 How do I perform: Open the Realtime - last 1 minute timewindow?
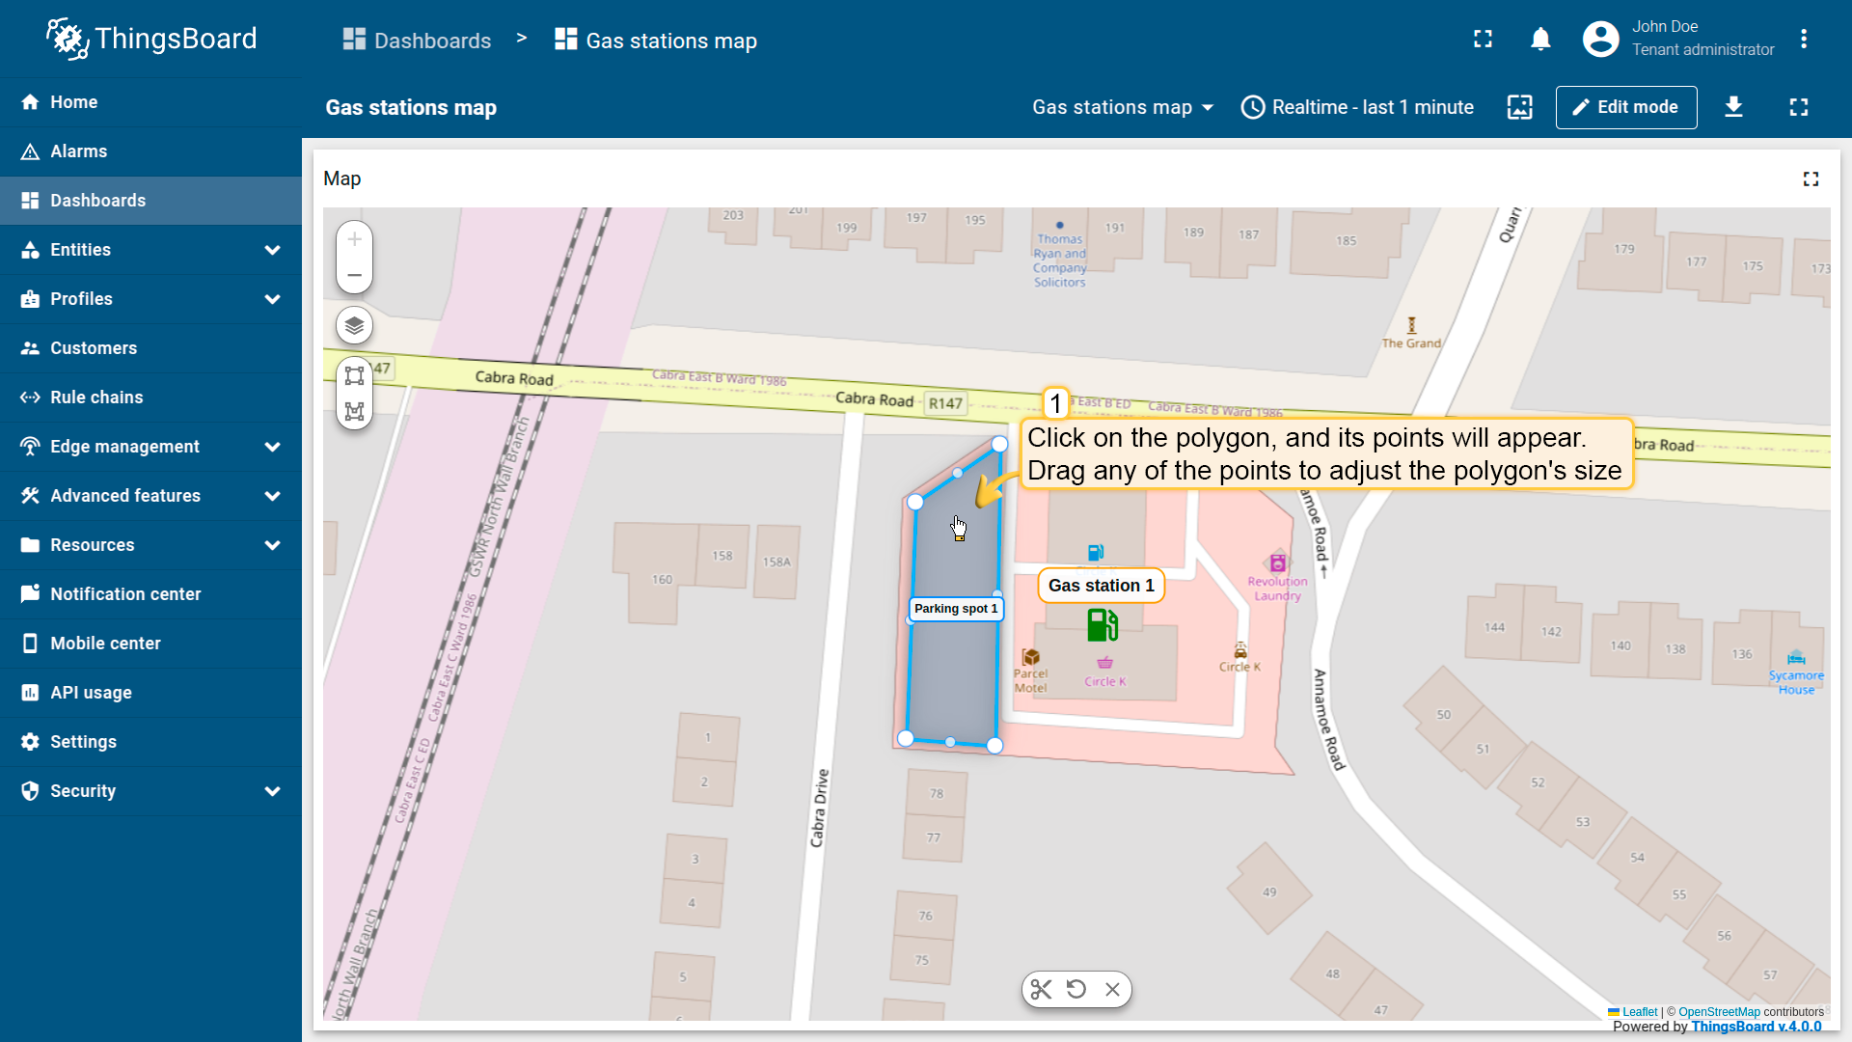coord(1357,107)
